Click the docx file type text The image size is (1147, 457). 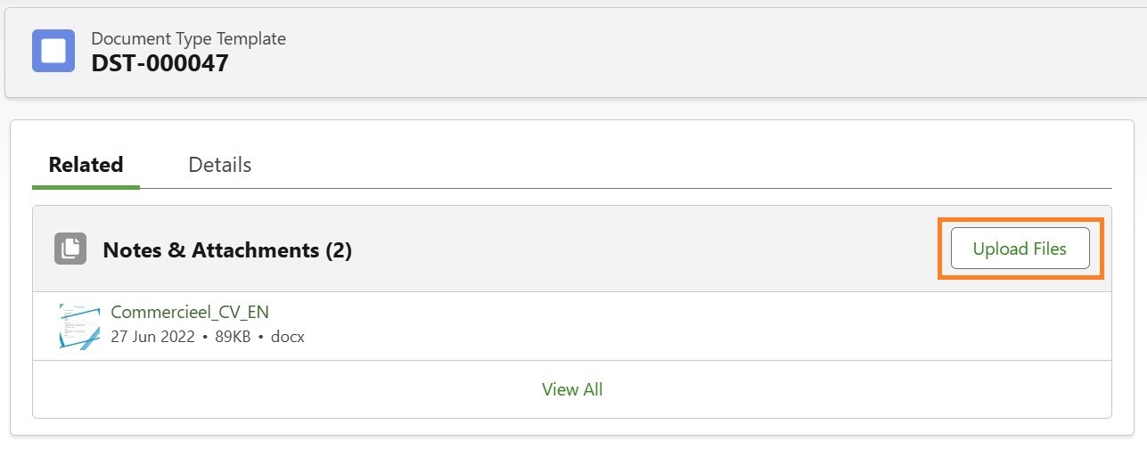[288, 338]
